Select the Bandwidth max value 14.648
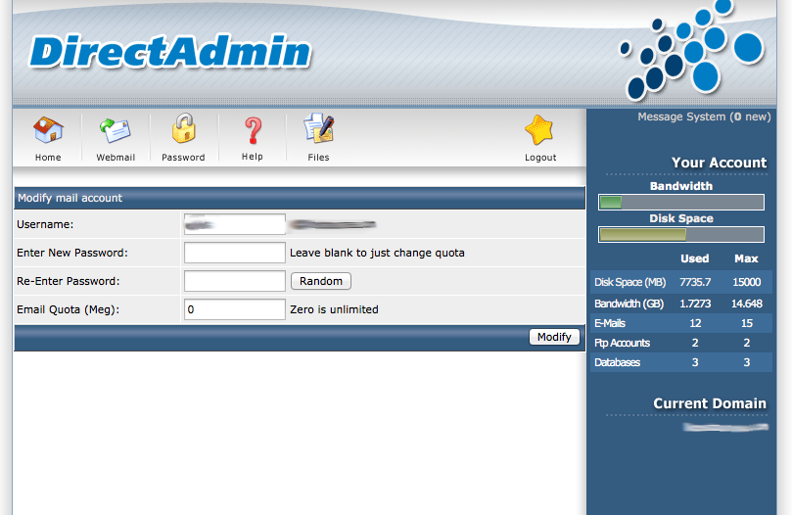792x515 pixels. pyautogui.click(x=747, y=304)
